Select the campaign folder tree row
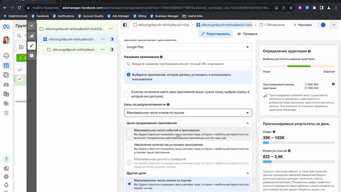The width and height of the screenshot is (341, 192). 77,29
